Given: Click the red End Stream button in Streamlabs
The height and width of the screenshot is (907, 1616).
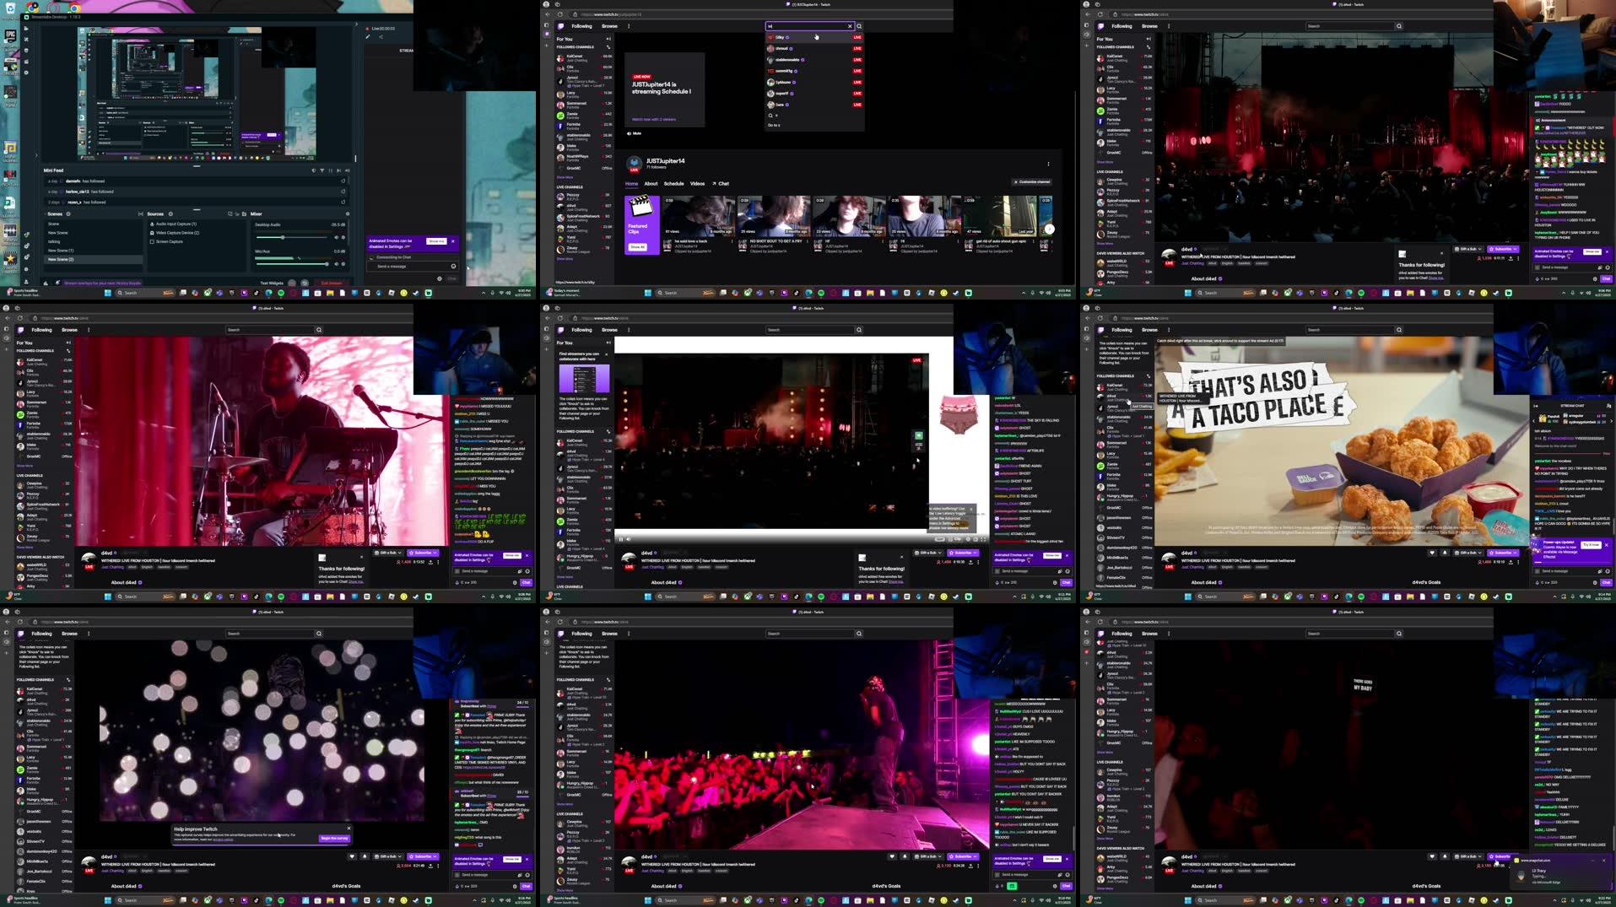Looking at the screenshot, I should pyautogui.click(x=332, y=283).
